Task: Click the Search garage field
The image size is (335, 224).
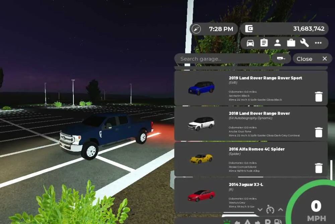Action: coord(222,59)
